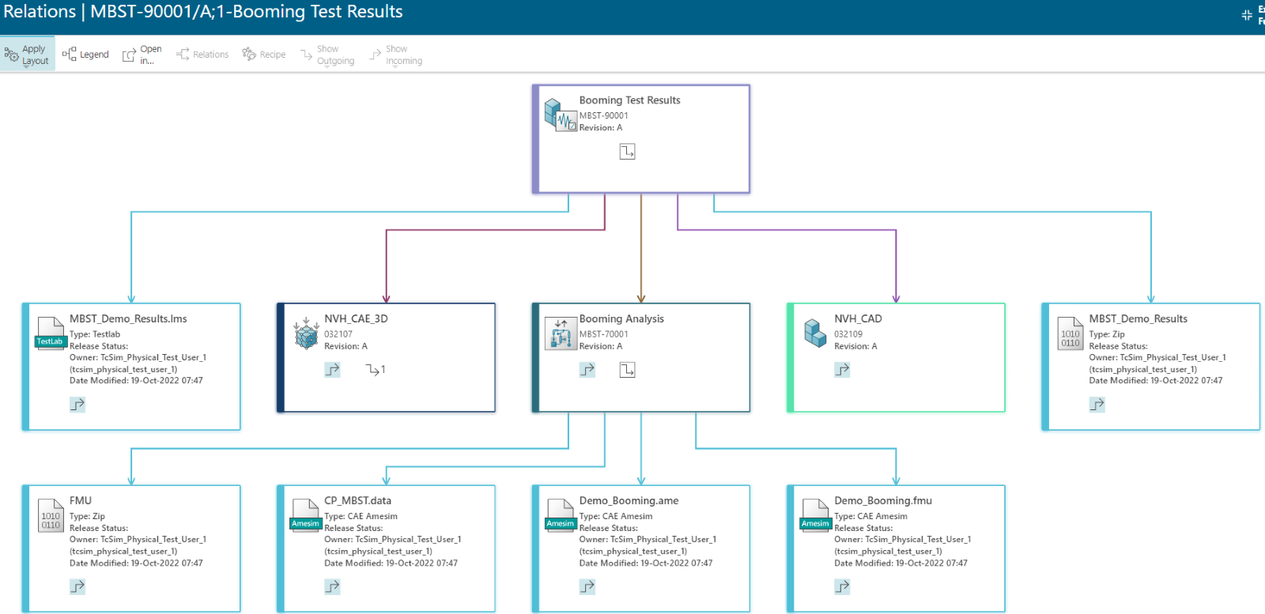Click the Booming Analysis node icon
Image resolution: width=1265 pixels, height=614 pixels.
click(561, 333)
